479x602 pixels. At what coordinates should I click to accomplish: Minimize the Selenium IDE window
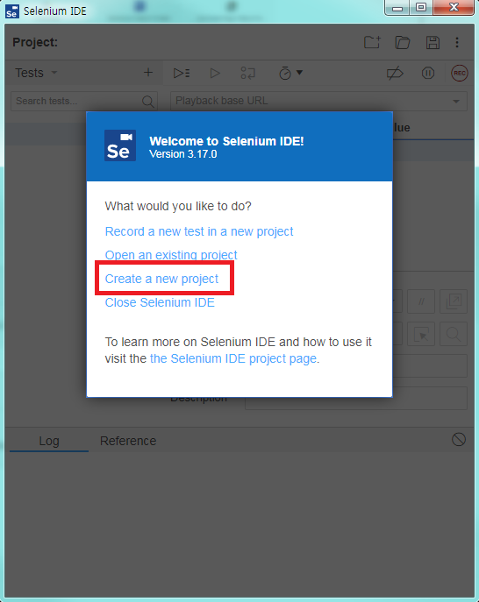[x=397, y=8]
